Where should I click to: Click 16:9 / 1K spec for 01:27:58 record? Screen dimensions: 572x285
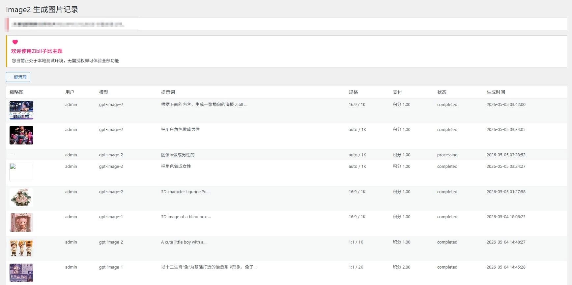click(357, 192)
